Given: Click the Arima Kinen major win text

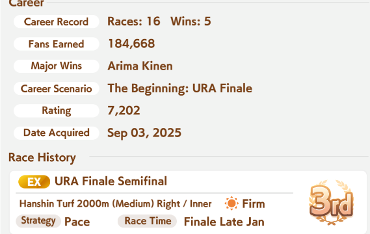Looking at the screenshot, I should click(x=140, y=66).
